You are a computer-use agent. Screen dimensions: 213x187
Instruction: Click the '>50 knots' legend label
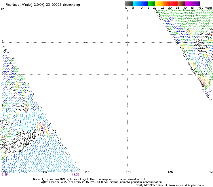[x=205, y=8]
